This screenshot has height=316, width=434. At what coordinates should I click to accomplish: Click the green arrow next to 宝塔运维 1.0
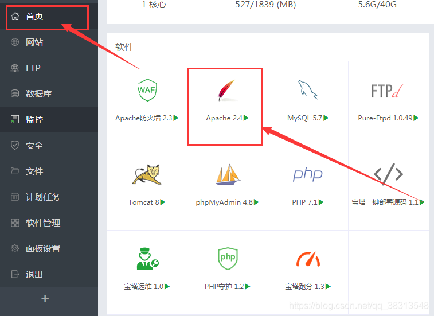point(167,286)
